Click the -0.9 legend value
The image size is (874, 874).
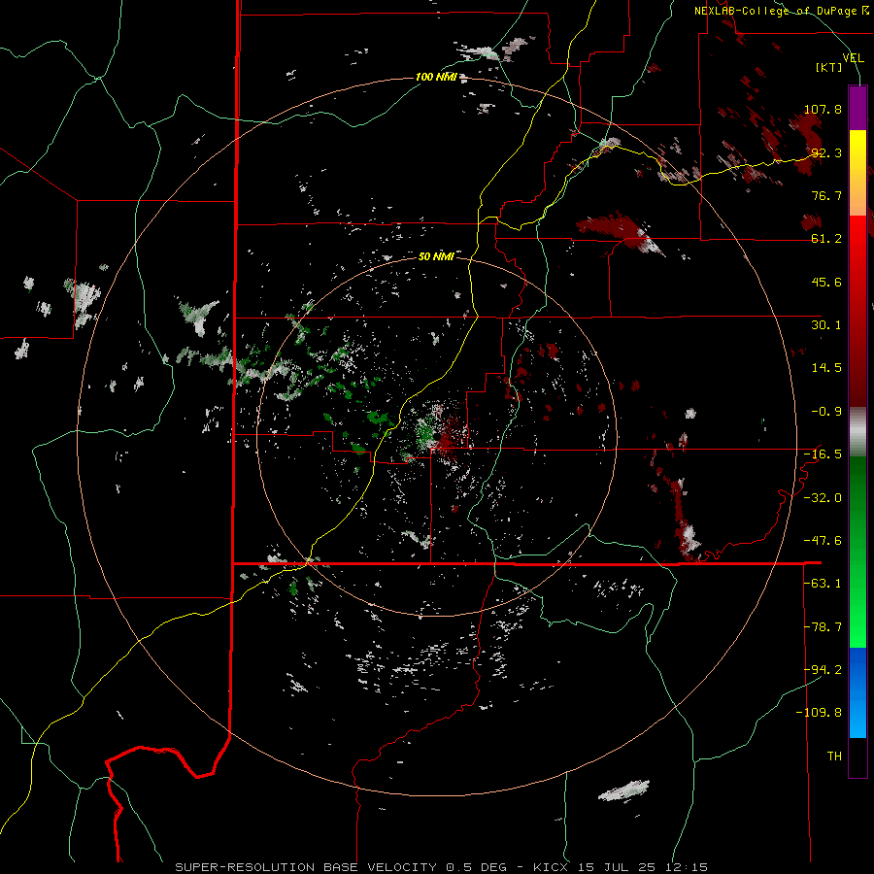(x=826, y=412)
